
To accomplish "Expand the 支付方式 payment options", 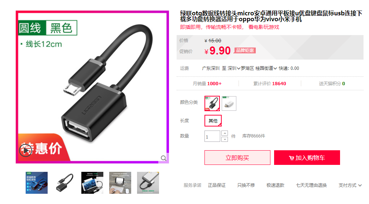I will [350, 185].
